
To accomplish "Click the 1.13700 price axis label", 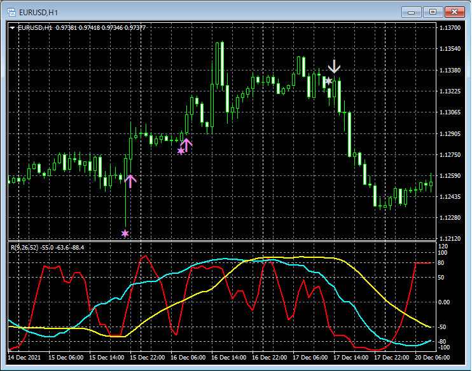I will pos(450,28).
